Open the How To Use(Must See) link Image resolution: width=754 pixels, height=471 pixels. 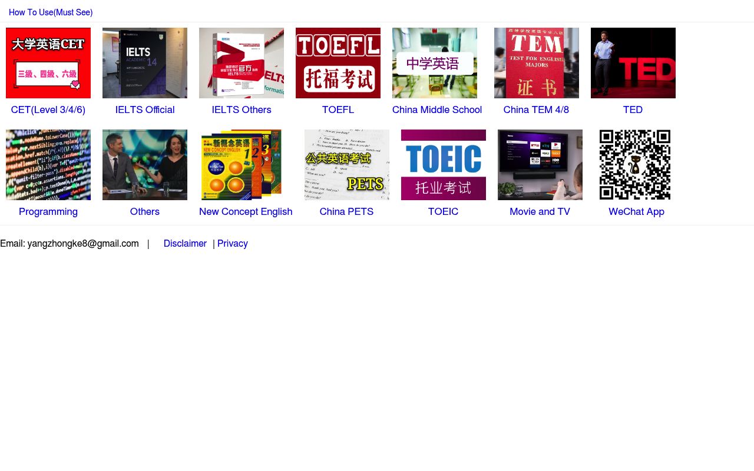pyautogui.click(x=51, y=12)
